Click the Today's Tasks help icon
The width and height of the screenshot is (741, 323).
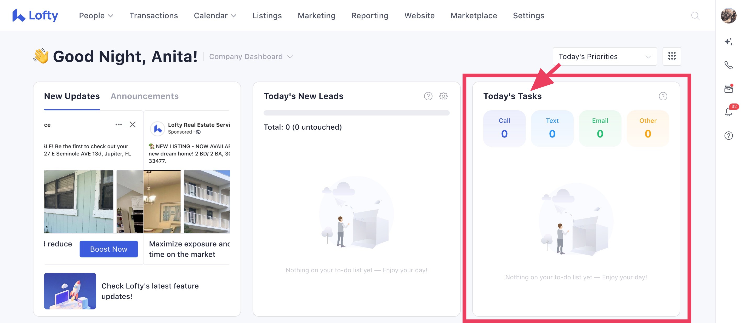[x=663, y=96]
